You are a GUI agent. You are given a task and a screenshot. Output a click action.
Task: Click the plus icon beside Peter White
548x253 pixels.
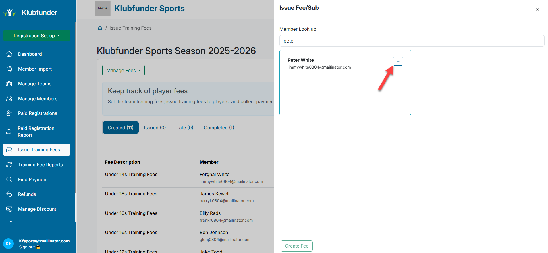coord(398,61)
